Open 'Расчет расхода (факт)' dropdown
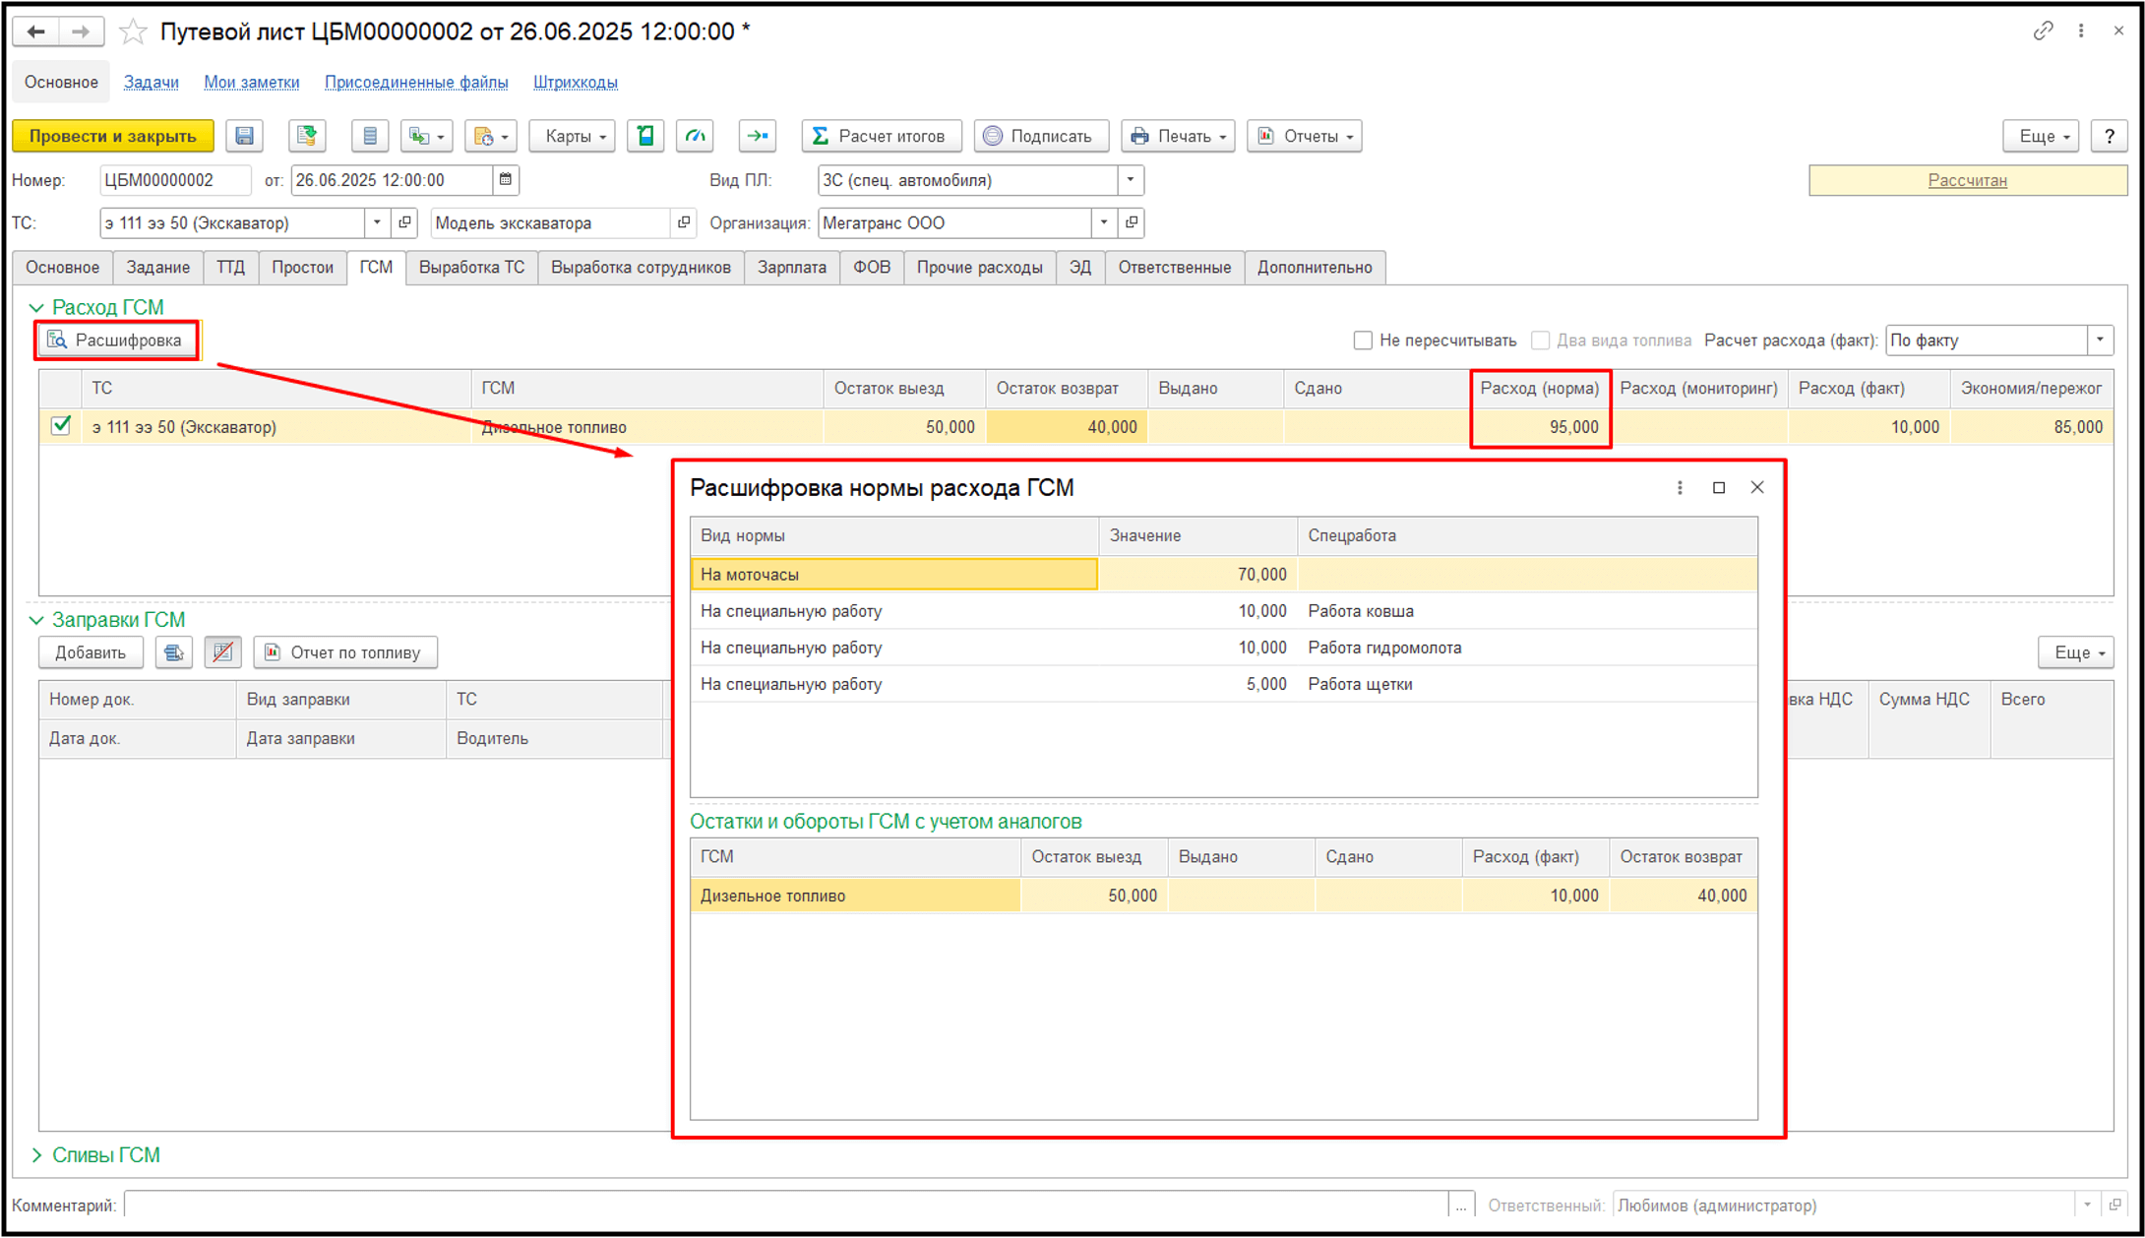Viewport: 2145px width, 1238px height. 2100,340
